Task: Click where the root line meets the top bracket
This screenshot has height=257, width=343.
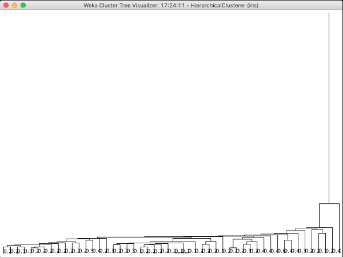Action: (329, 203)
